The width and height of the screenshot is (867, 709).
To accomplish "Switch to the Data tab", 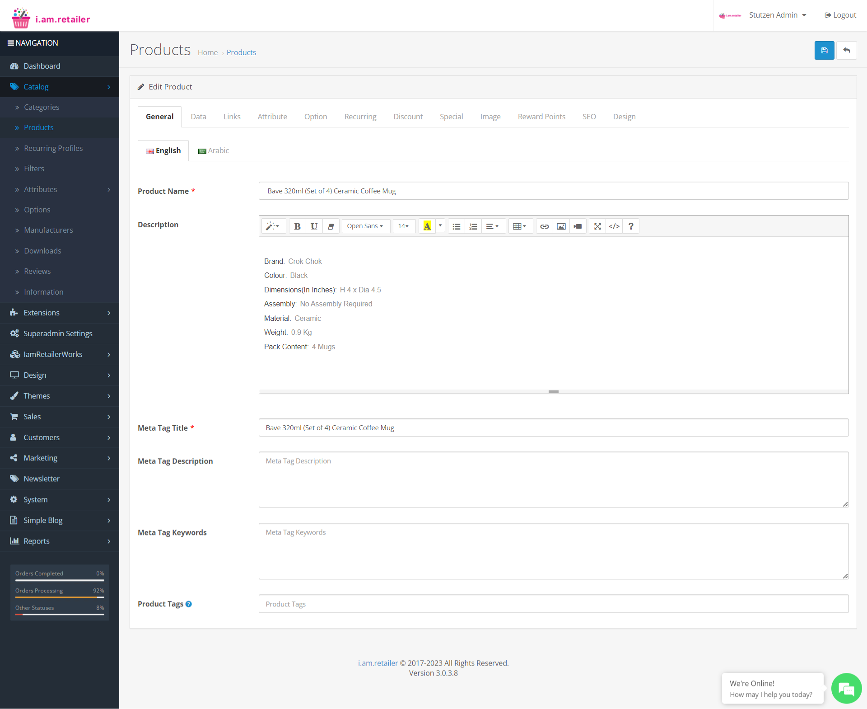I will [198, 117].
